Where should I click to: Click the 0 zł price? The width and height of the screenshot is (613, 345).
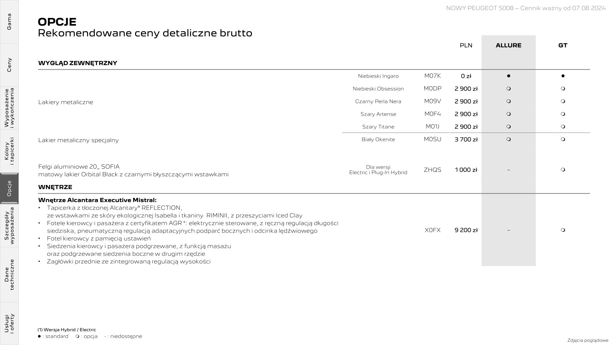coord(466,76)
